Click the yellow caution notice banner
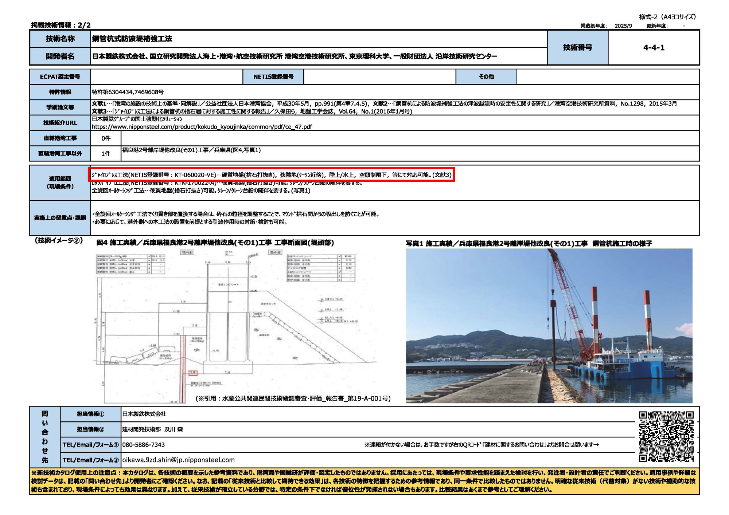Viewport: 729px width, 515px height. point(364,481)
